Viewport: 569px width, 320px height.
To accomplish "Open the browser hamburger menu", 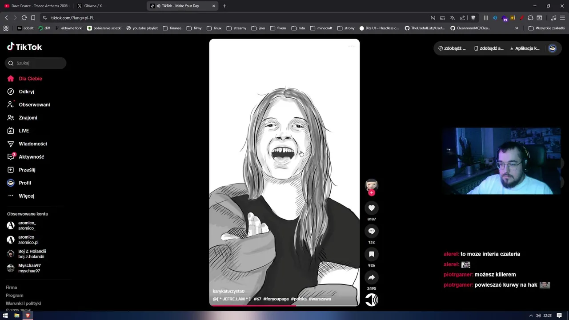I will (x=562, y=18).
